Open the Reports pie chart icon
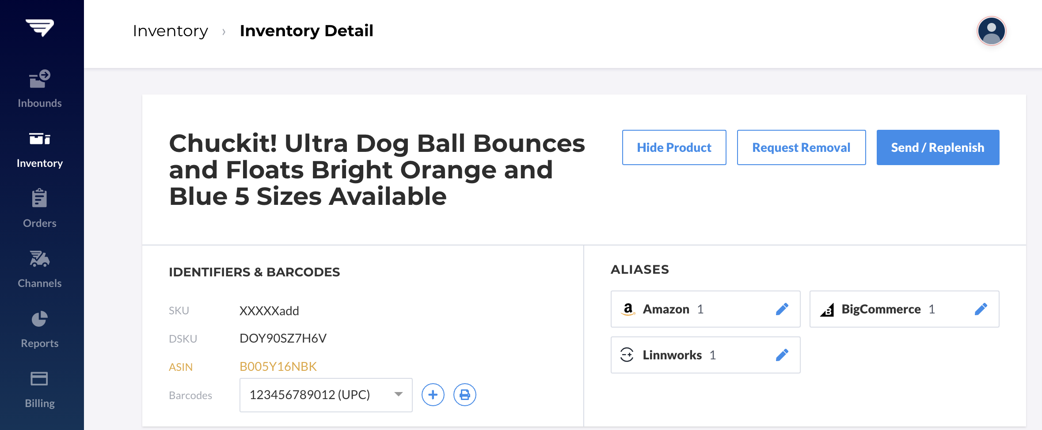The height and width of the screenshot is (430, 1042). [39, 319]
